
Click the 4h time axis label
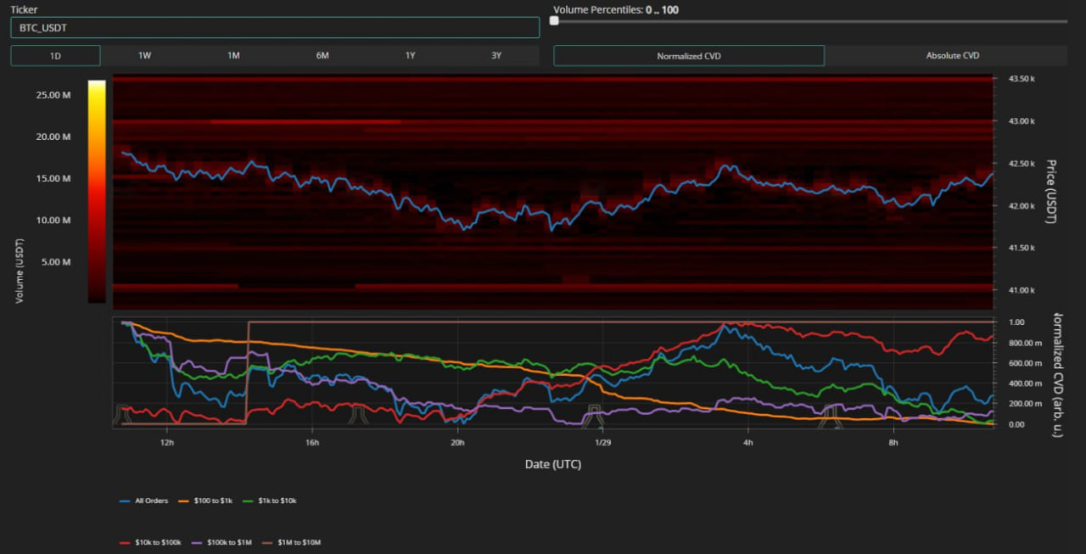coord(747,443)
